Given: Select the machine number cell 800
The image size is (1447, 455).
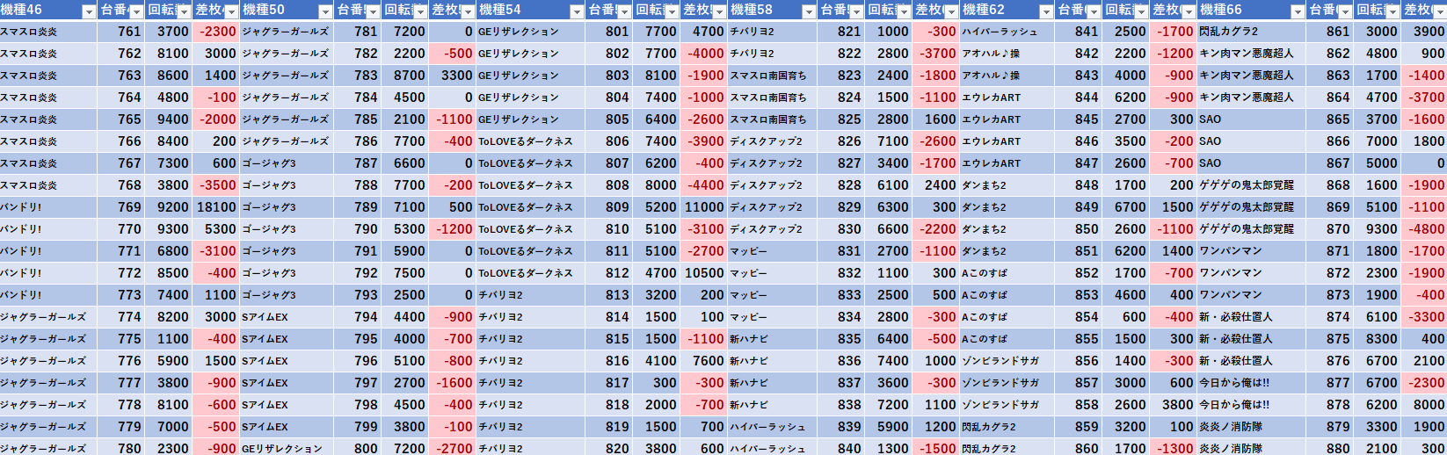Looking at the screenshot, I should (357, 448).
